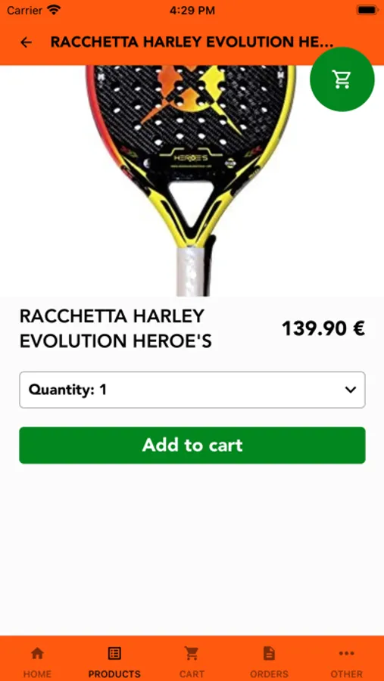Tap the padel racket product image

click(192, 181)
